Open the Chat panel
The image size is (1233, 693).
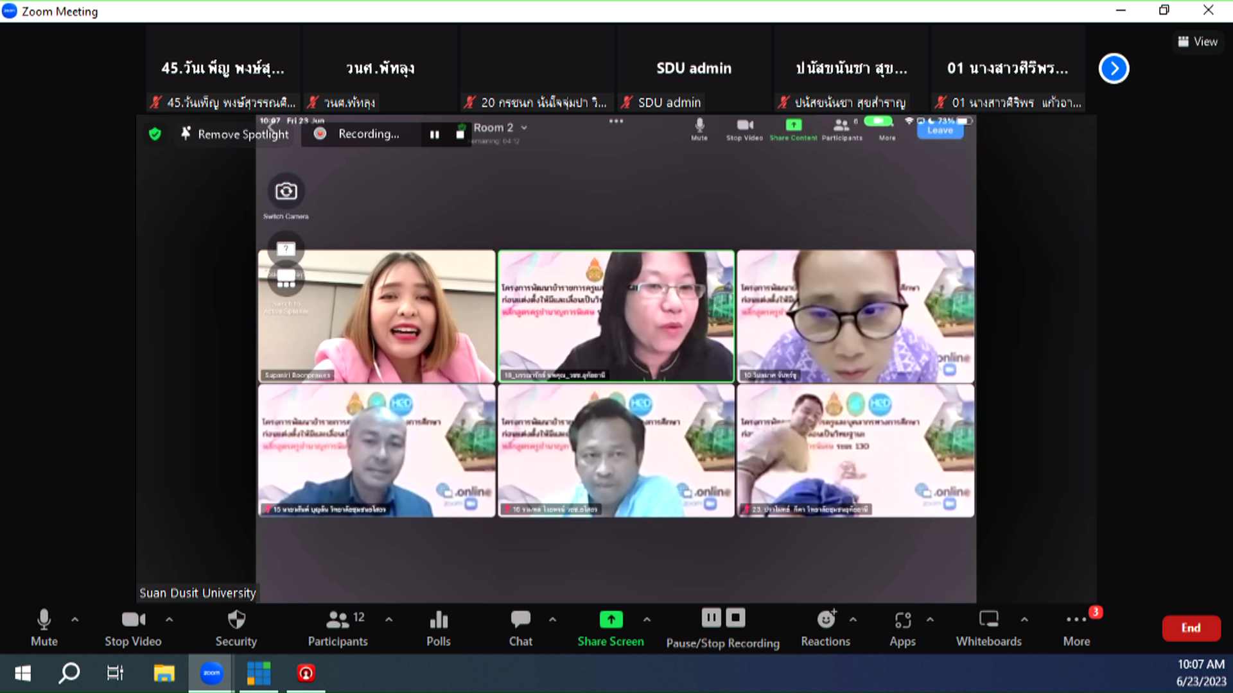click(520, 628)
